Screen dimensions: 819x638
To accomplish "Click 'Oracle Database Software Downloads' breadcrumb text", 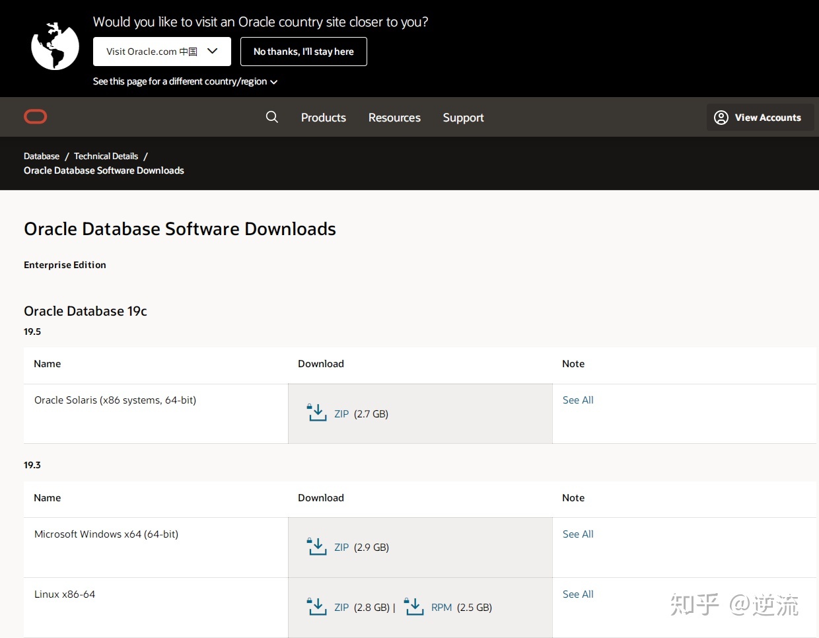I will tap(104, 170).
